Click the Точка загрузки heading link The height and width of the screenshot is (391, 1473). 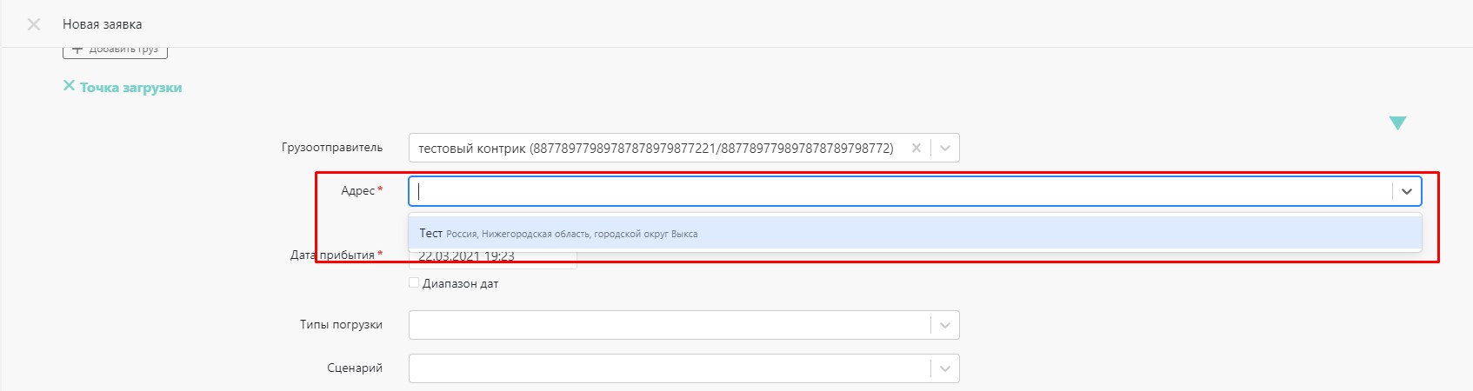click(x=131, y=88)
